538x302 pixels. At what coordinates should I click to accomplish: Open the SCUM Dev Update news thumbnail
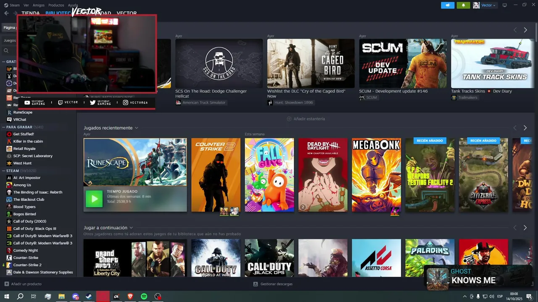tap(403, 63)
